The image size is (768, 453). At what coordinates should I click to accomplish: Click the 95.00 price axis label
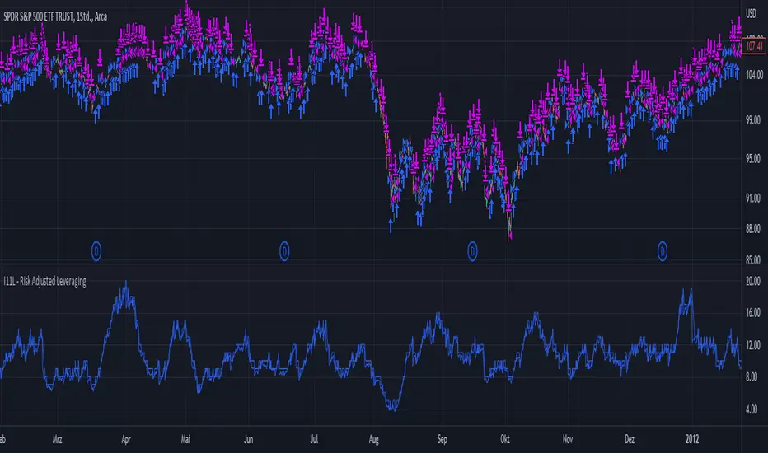coord(753,159)
